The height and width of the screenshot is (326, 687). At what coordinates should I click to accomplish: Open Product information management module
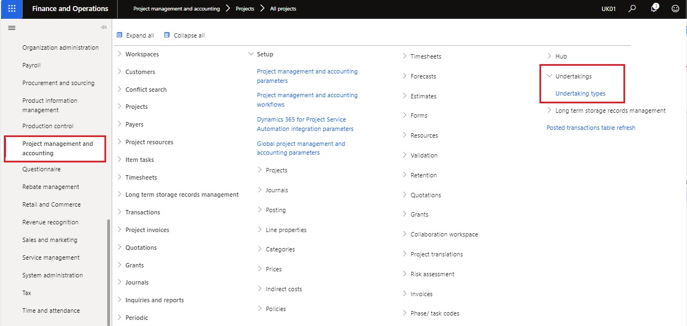tap(50, 105)
